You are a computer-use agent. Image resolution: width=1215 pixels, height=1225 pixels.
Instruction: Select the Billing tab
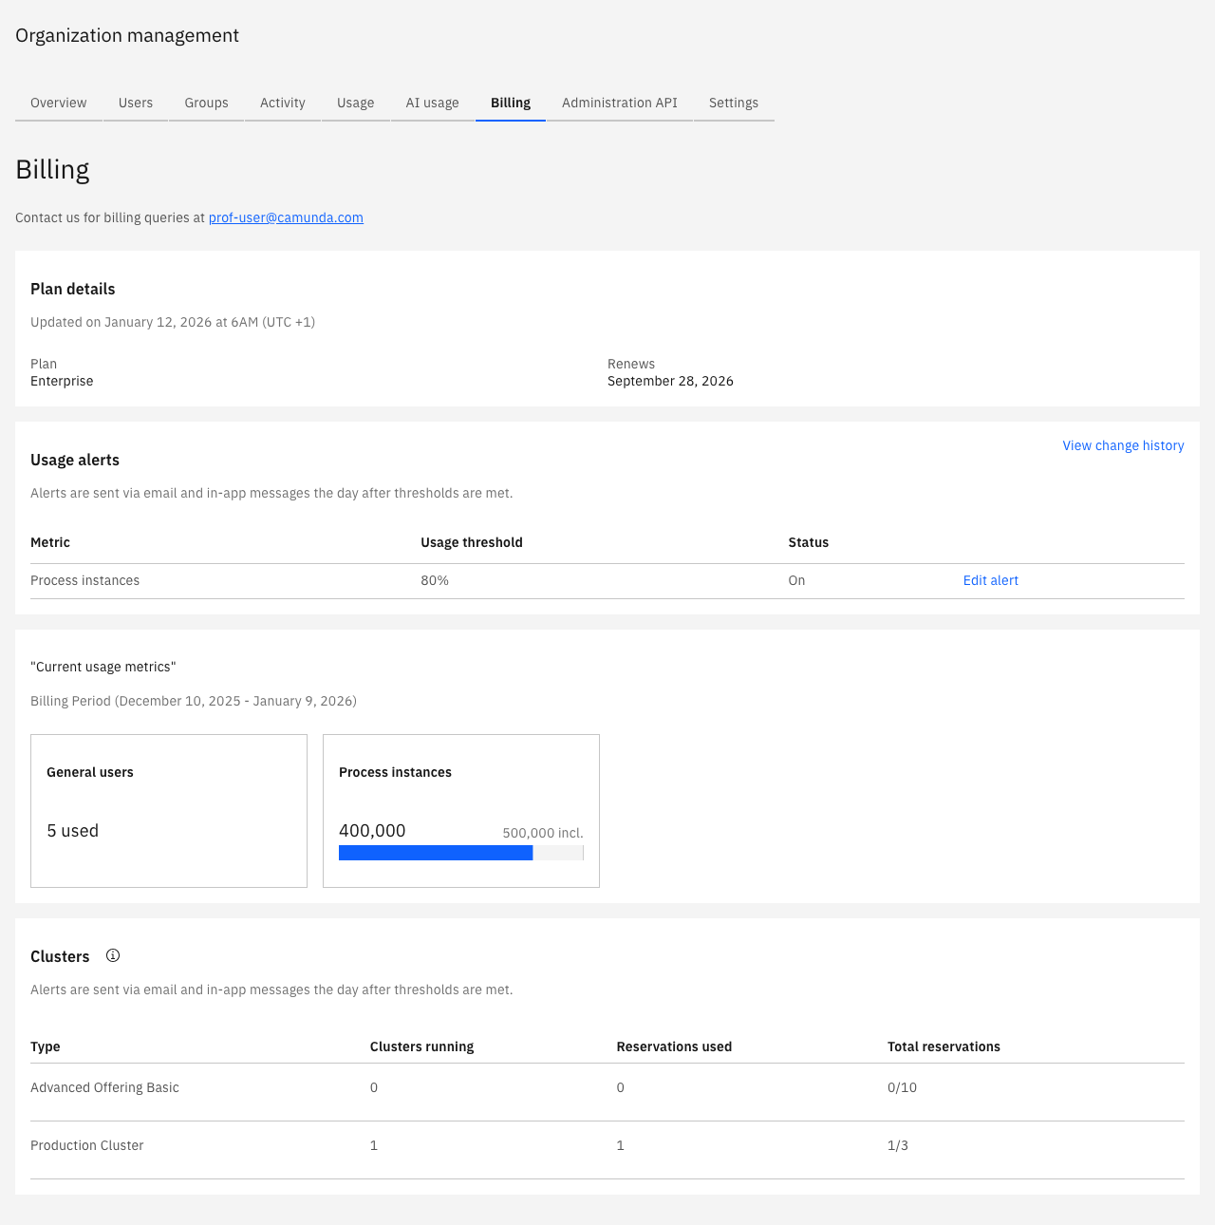pyautogui.click(x=511, y=103)
